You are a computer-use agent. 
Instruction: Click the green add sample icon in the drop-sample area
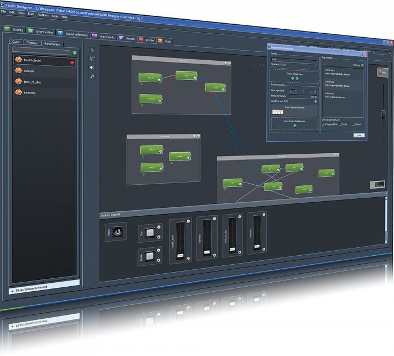(293, 78)
